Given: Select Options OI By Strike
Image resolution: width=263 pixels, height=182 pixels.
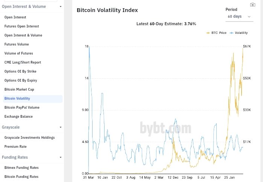Looking at the screenshot, I should pyautogui.click(x=20, y=71).
